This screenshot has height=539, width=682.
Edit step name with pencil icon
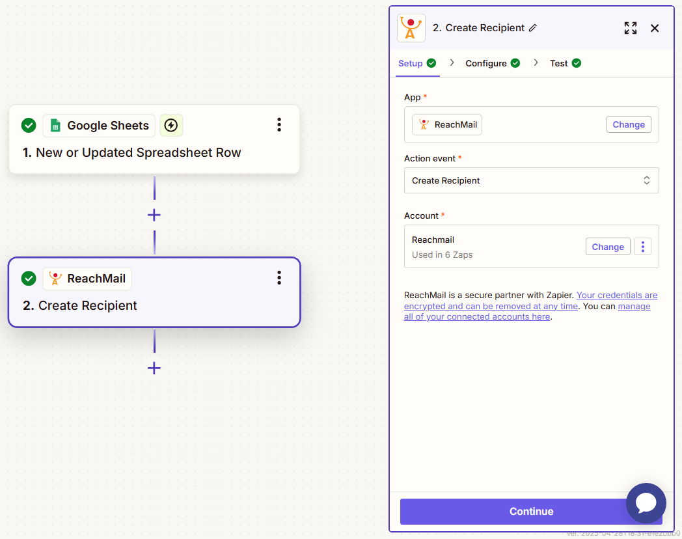point(533,28)
